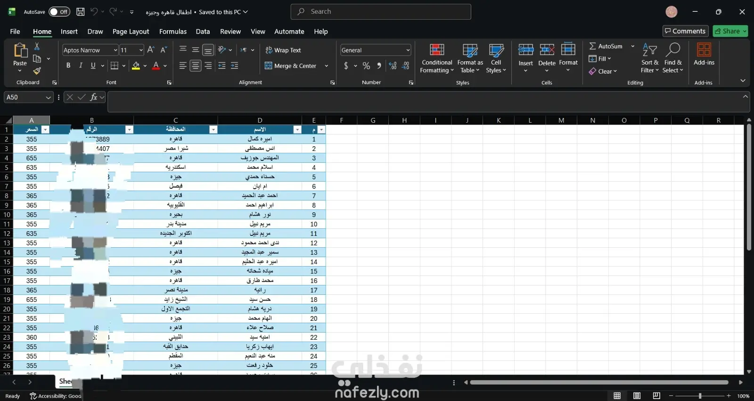The width and height of the screenshot is (754, 401).
Task: Open Conditional Formatting menu
Action: click(437, 58)
